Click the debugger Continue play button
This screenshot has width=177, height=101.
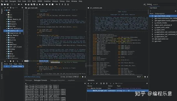47,4
